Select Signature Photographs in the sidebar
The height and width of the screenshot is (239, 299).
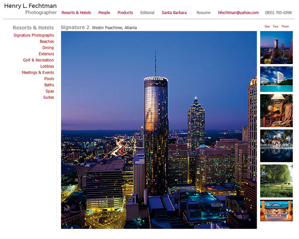point(34,35)
